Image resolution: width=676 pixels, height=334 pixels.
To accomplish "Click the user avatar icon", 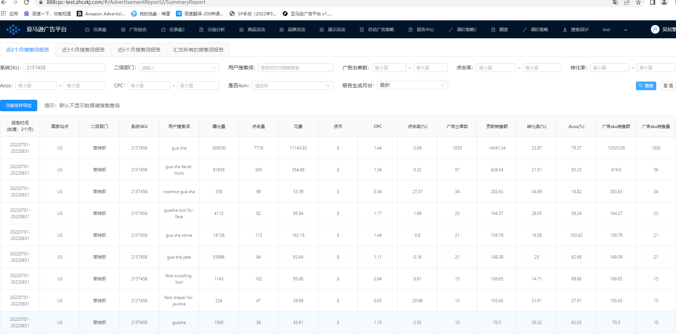I will (655, 29).
